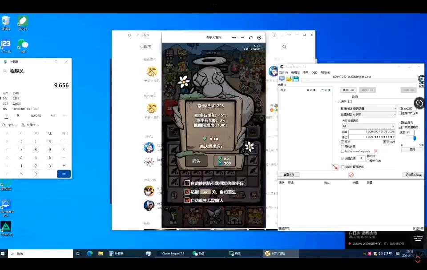Open the 文件(F) menu in Cheat Engine
The width and height of the screenshot is (427, 270).
click(283, 72)
